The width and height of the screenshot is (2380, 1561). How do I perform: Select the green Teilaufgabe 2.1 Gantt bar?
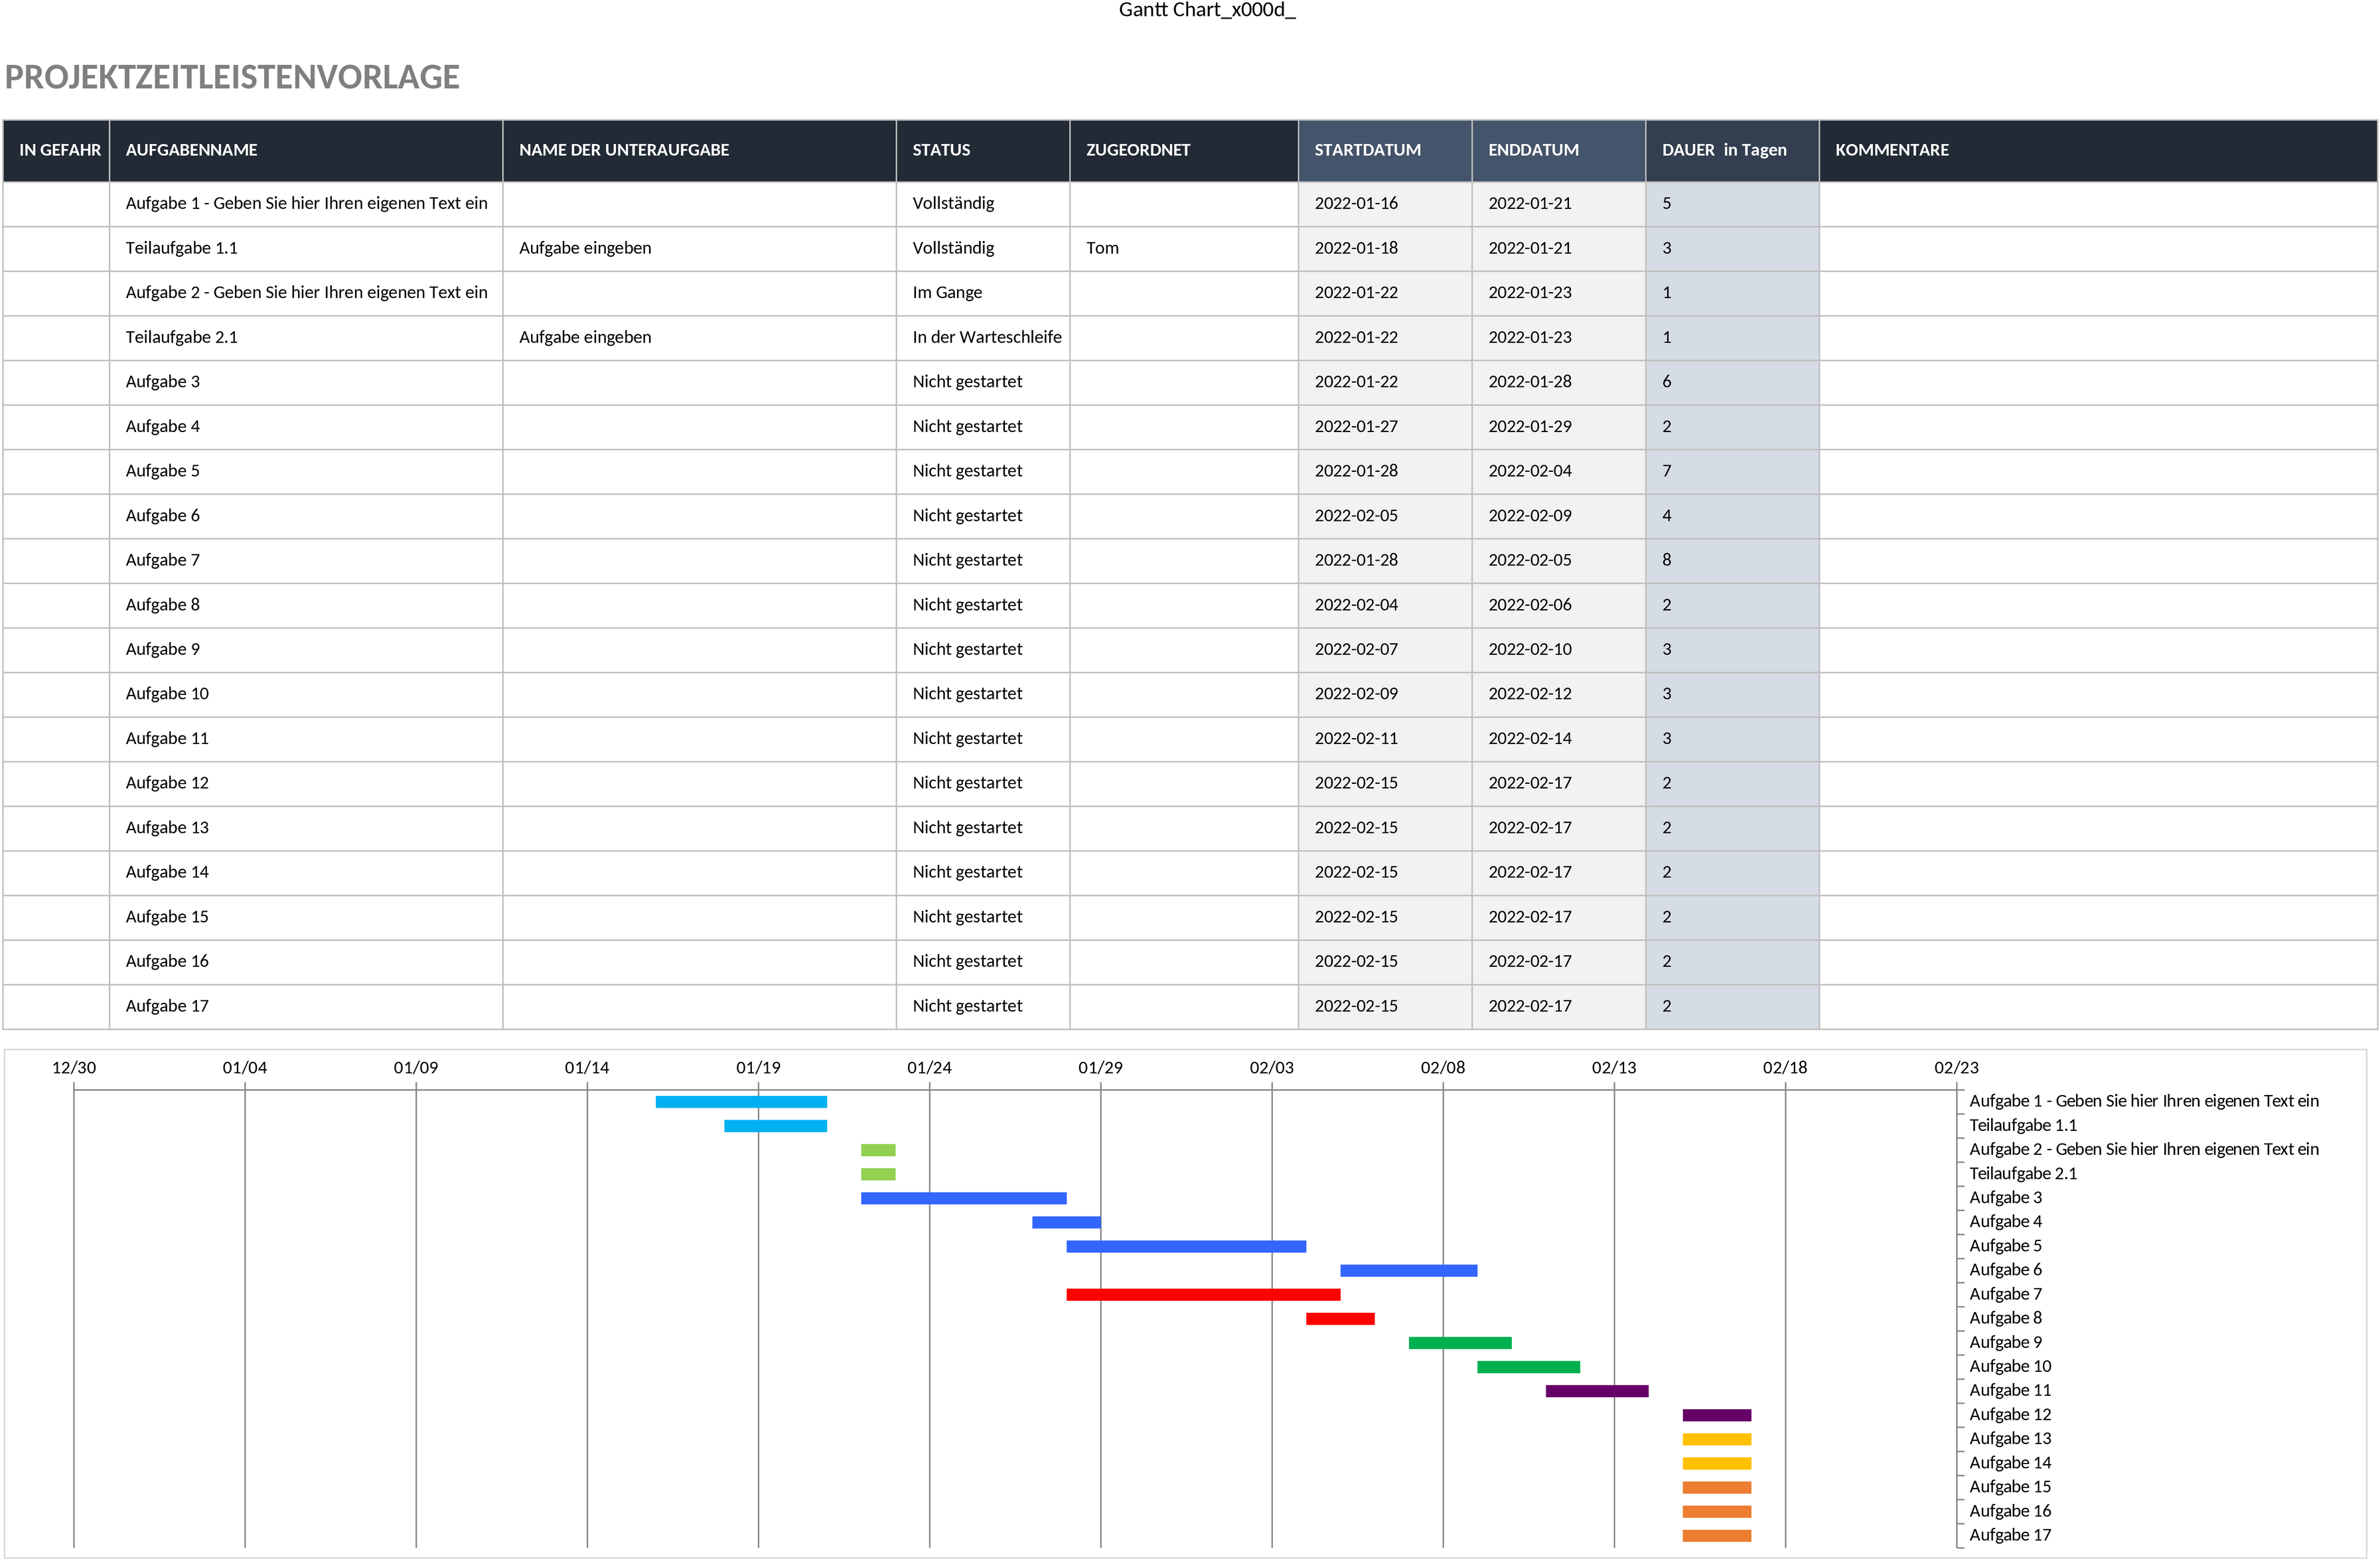[878, 1174]
